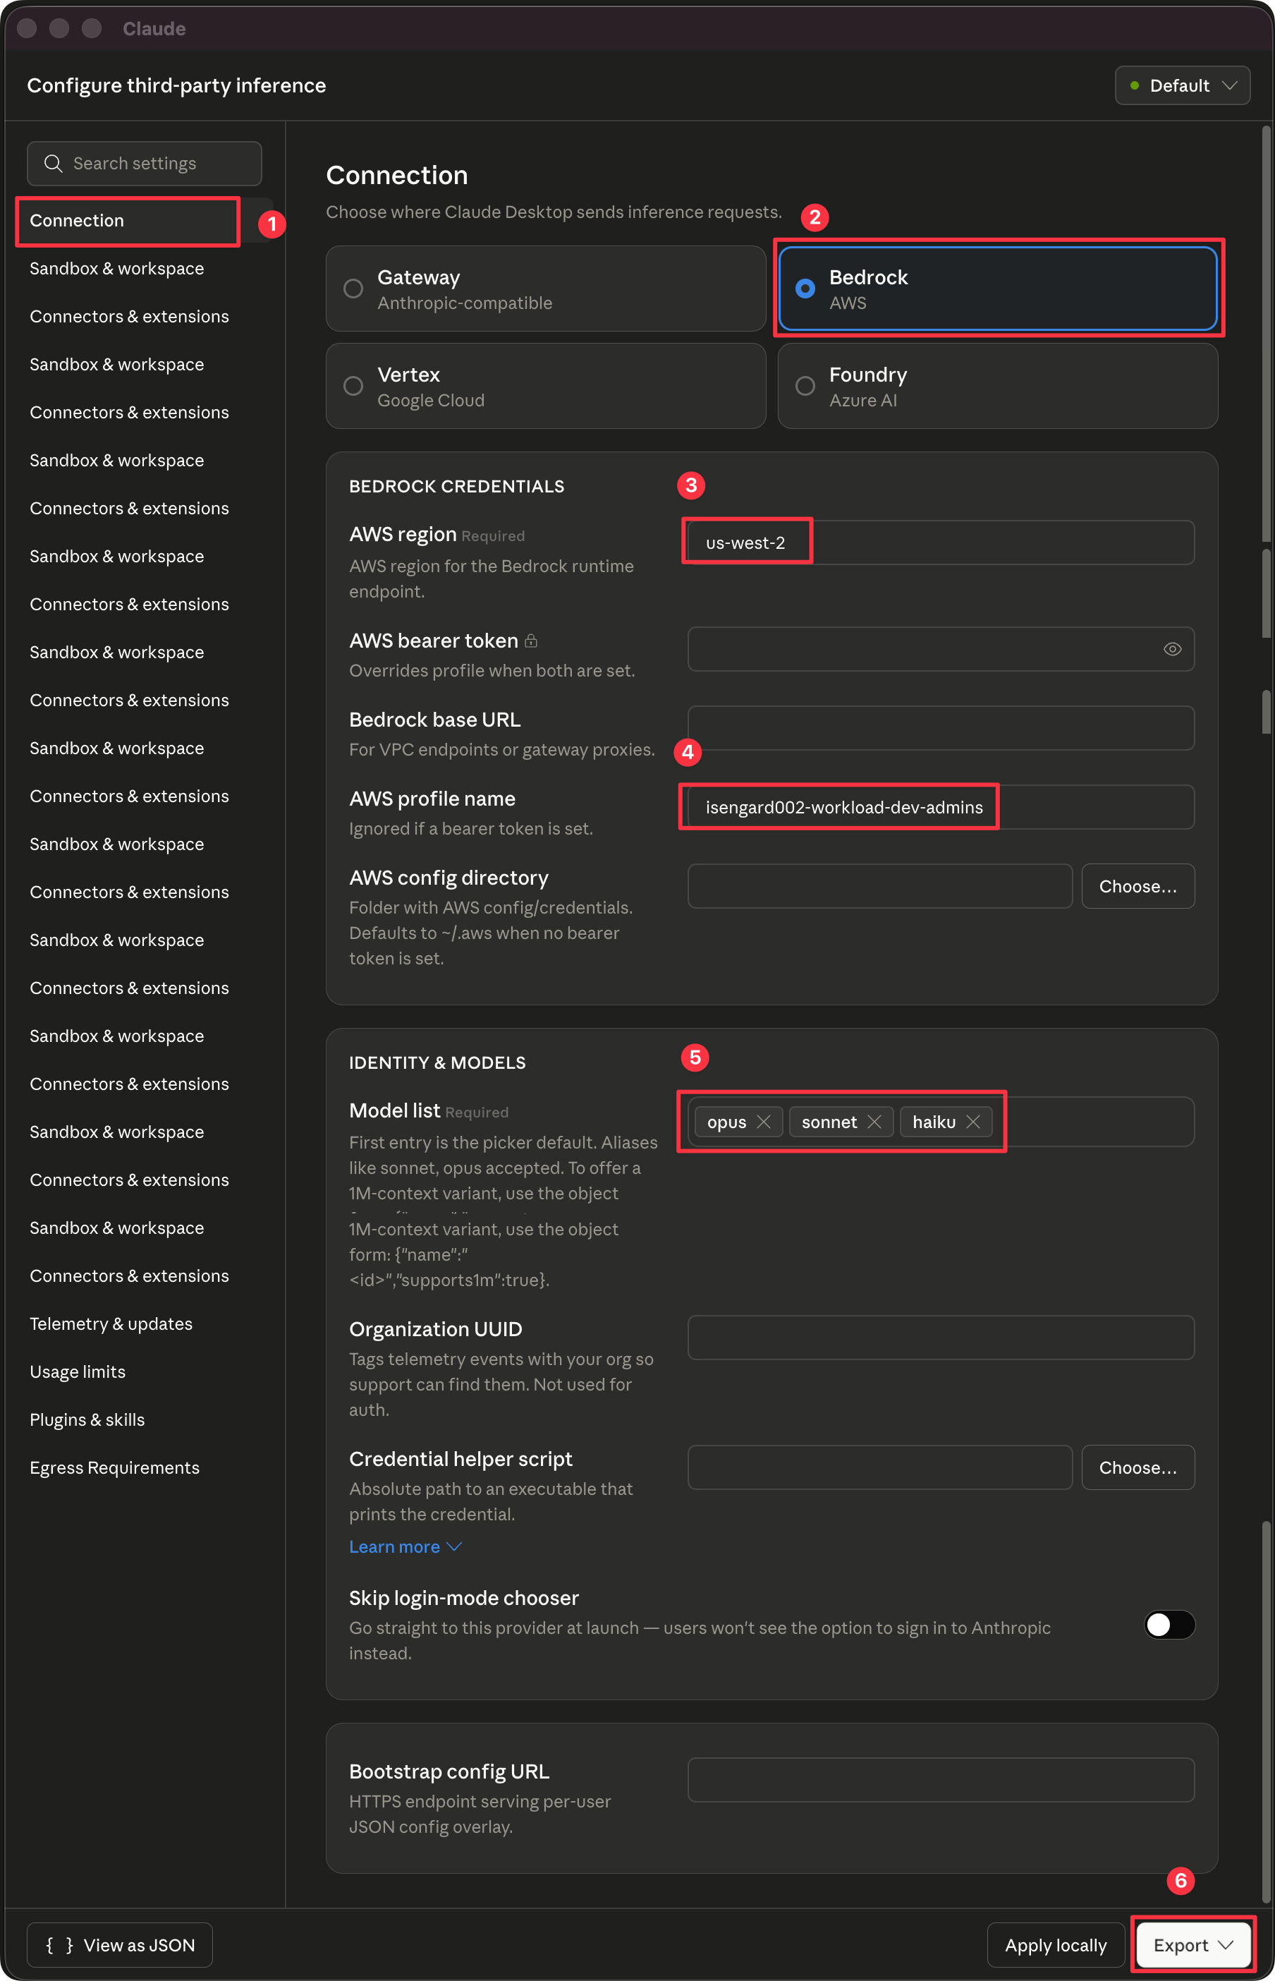
Task: Select the Gateway Anthropic-compatible option
Action: pyautogui.click(x=546, y=289)
